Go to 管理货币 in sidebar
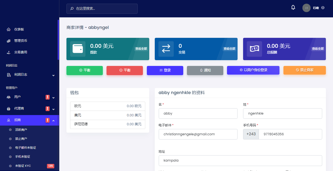 21,41
